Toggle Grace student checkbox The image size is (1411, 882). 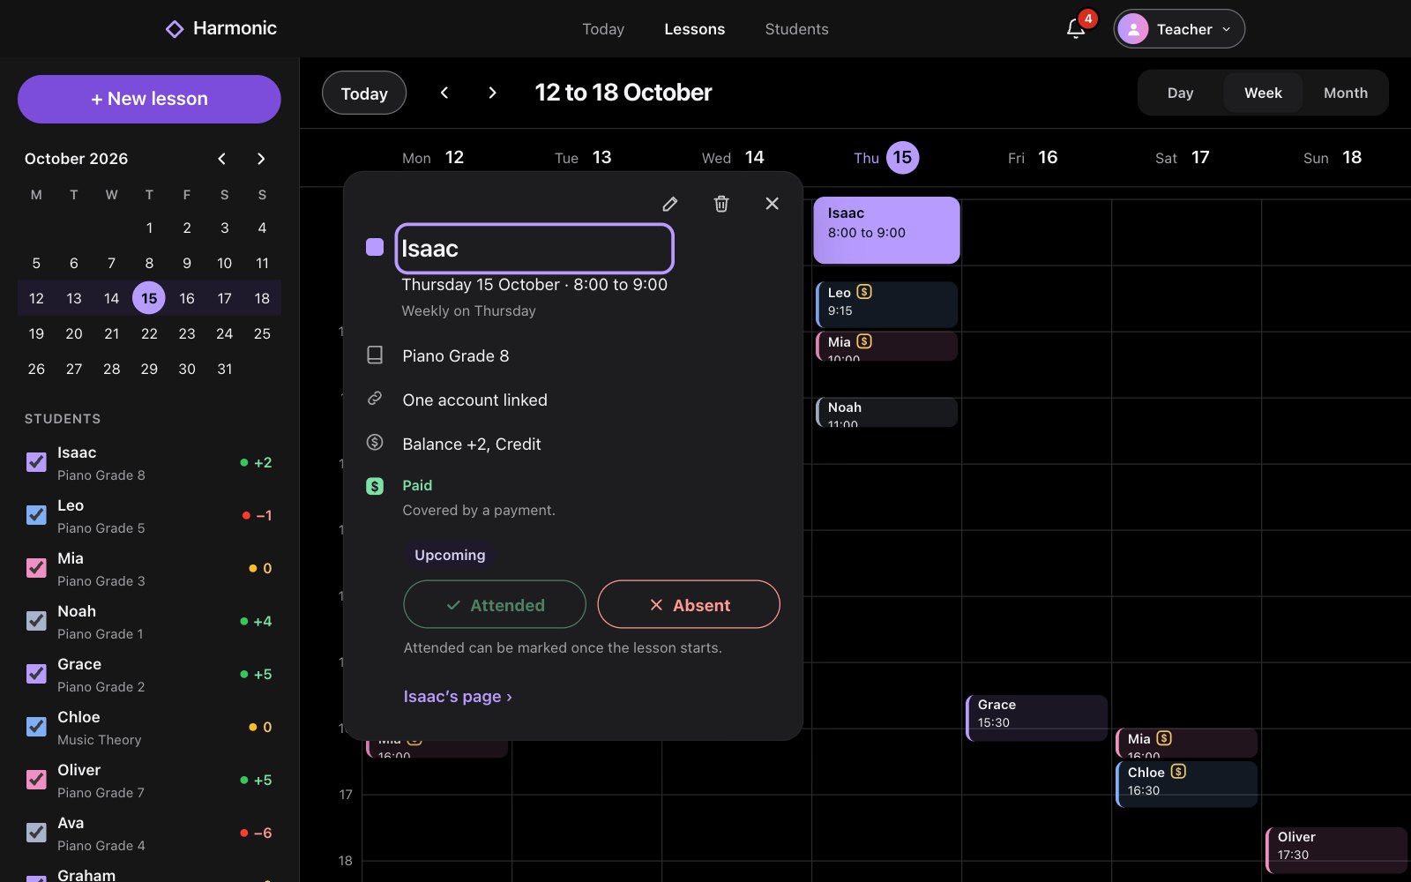point(36,673)
